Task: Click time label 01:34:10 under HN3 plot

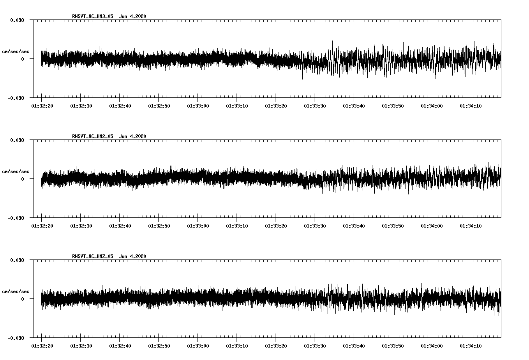Action: 471,106
